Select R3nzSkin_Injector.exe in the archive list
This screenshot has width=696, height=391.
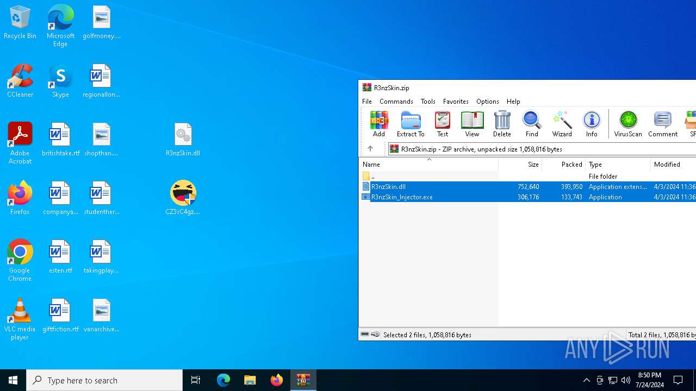point(402,197)
